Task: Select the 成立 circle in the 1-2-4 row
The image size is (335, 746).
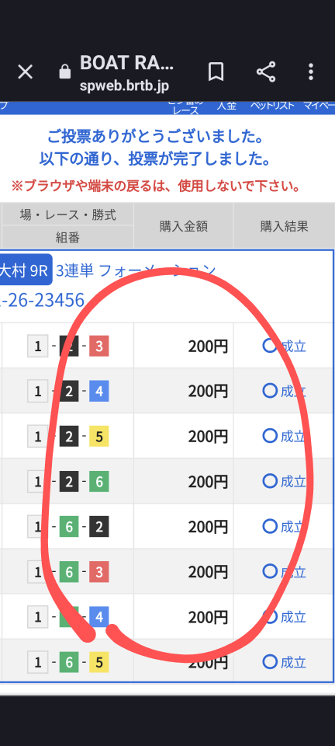Action: [270, 391]
